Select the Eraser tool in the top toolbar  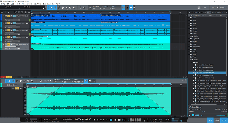pos(63,8)
